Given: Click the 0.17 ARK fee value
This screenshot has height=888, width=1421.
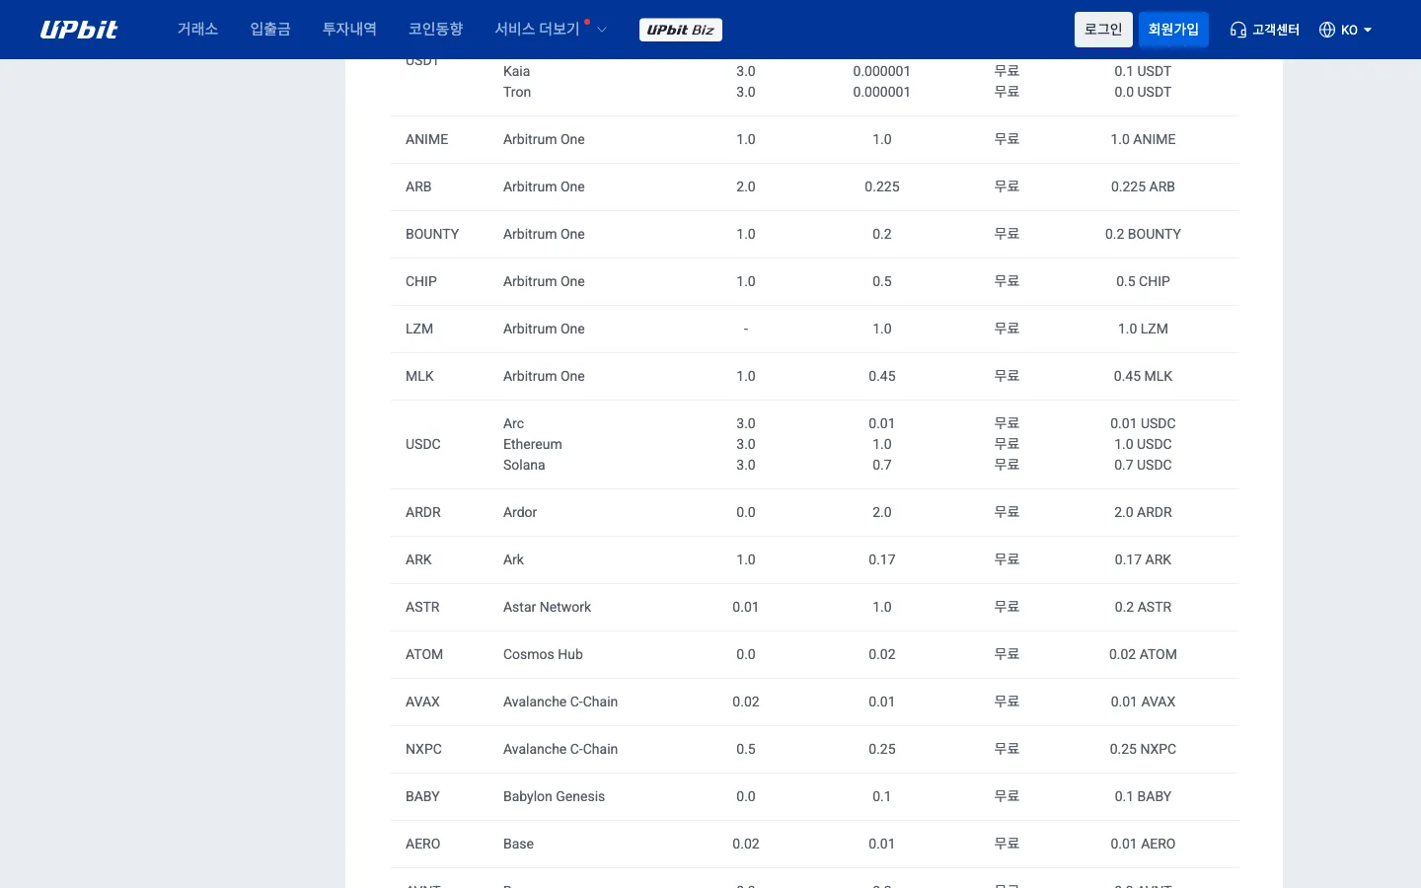Looking at the screenshot, I should tap(1143, 559).
